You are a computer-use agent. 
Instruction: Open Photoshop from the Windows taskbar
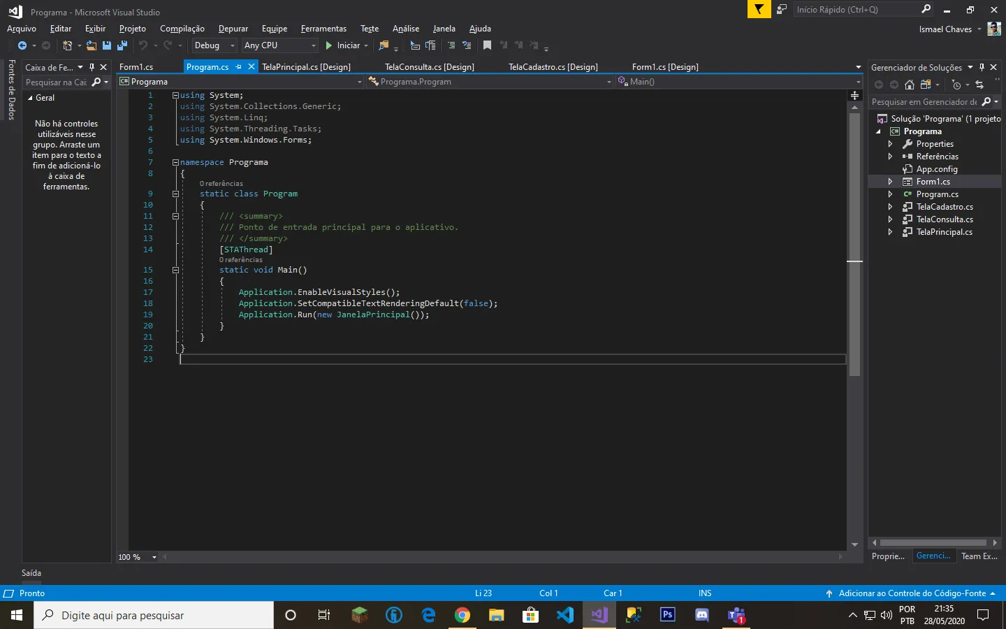667,615
